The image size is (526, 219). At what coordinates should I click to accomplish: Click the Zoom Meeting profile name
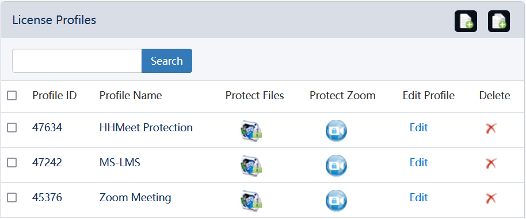coord(135,198)
